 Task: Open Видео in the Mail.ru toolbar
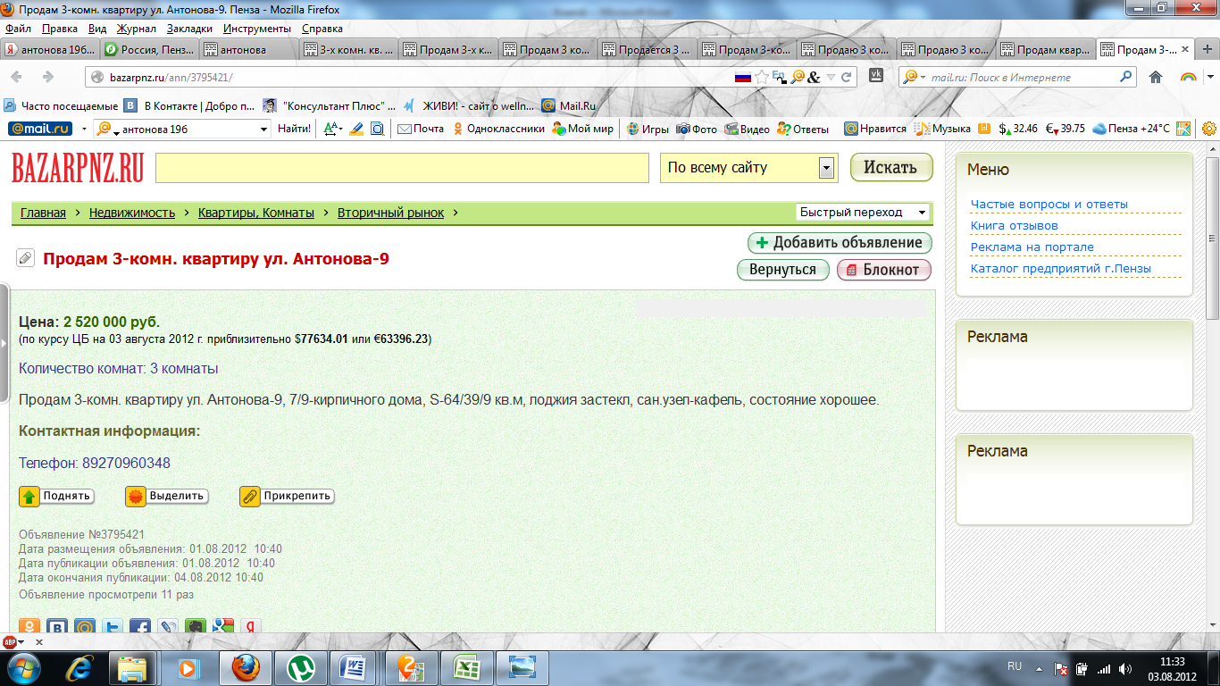click(747, 129)
